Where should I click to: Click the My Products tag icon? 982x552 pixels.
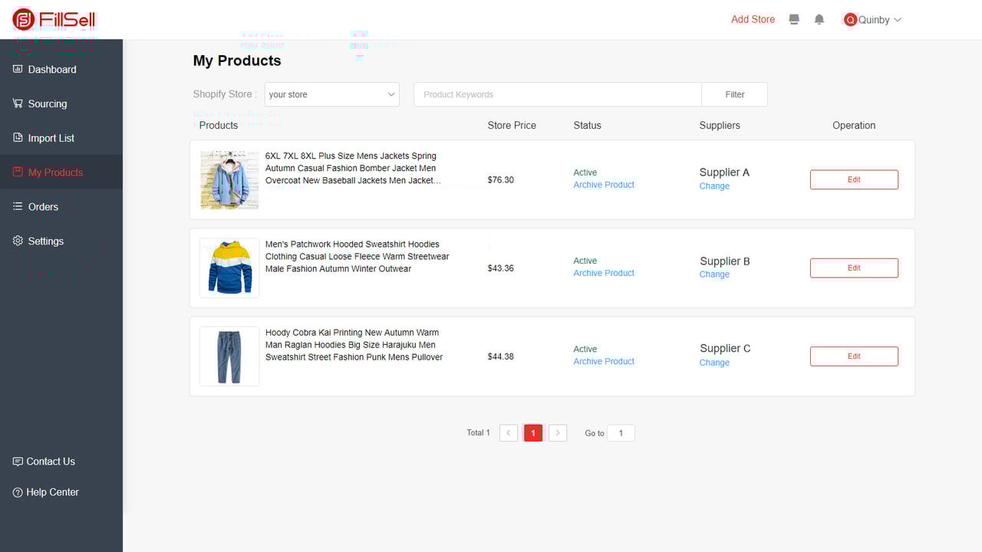click(x=18, y=172)
